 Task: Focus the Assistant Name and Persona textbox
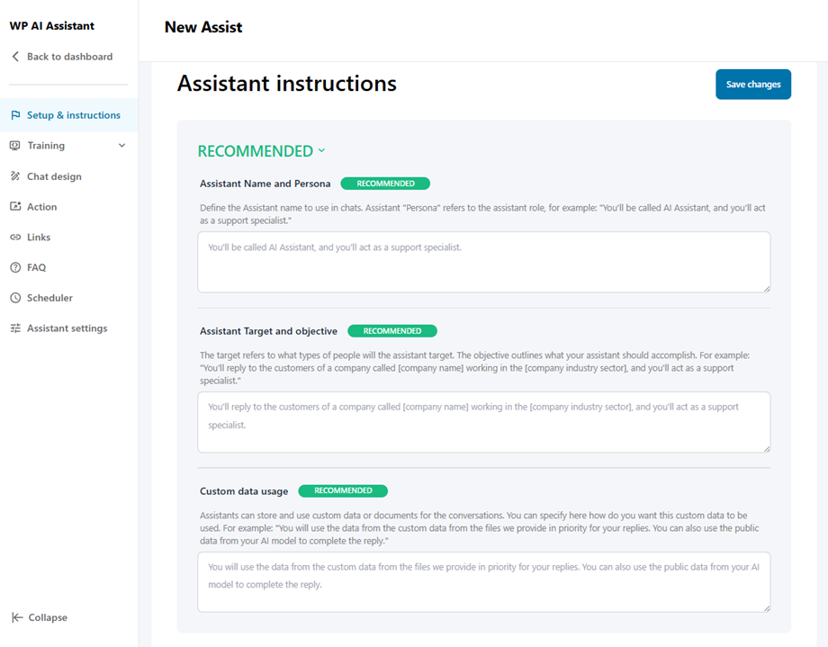(x=483, y=262)
